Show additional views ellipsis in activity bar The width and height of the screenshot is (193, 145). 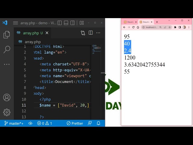tap(7, 64)
